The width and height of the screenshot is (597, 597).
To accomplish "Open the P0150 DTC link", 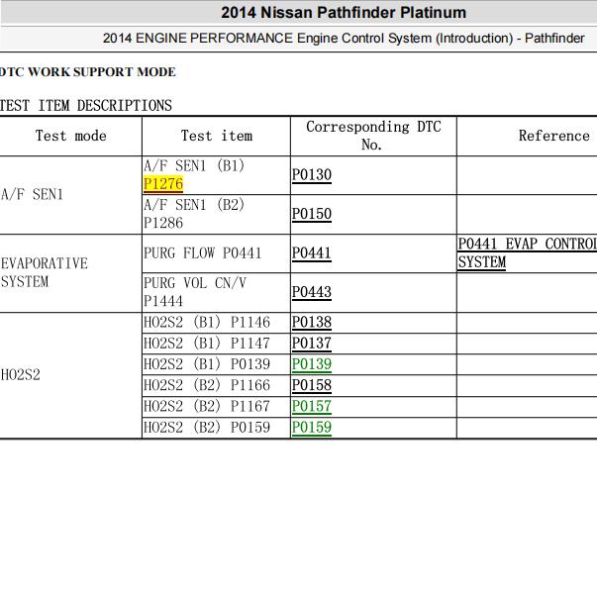I will tap(312, 214).
